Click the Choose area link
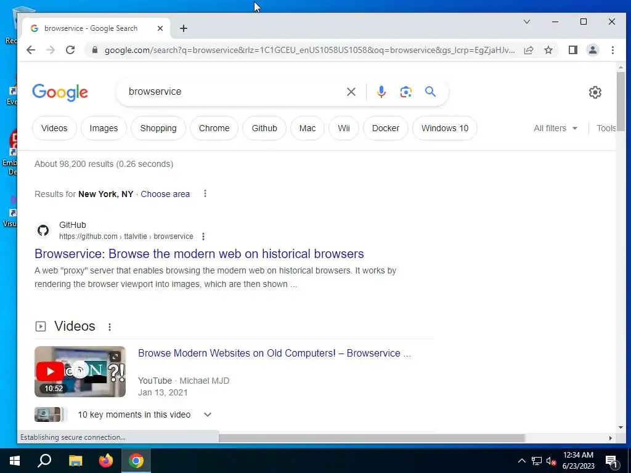The height and width of the screenshot is (473, 631). pyautogui.click(x=165, y=194)
